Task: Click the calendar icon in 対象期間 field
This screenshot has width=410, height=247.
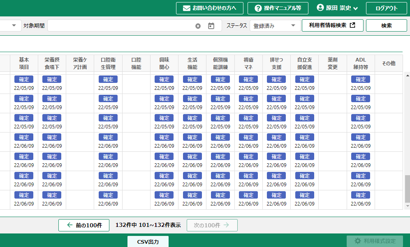Action: point(211,26)
